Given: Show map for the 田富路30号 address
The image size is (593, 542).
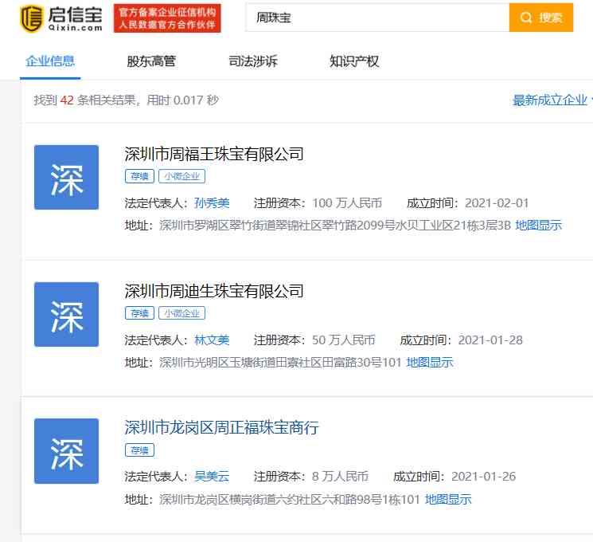Looking at the screenshot, I should (430, 363).
